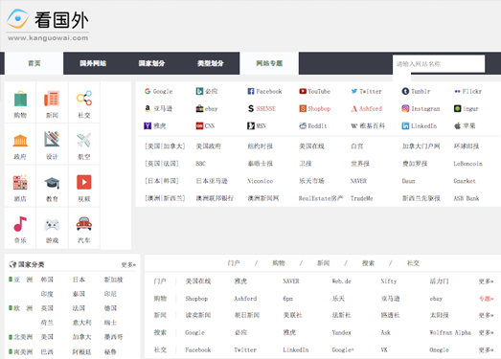Open the BBC link
Screen dimensions: 501x359
200,164
